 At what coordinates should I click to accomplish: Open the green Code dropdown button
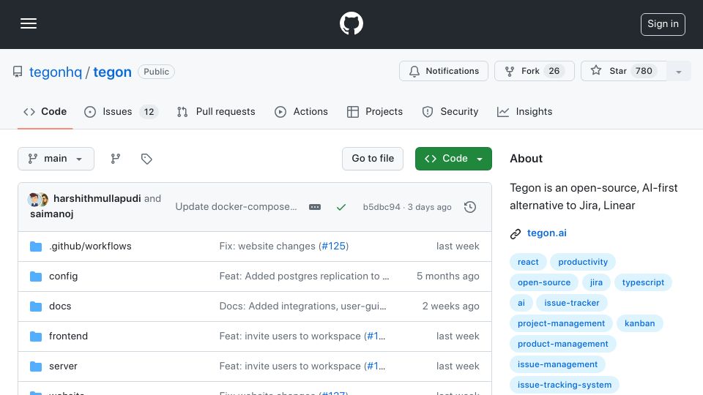coord(453,159)
